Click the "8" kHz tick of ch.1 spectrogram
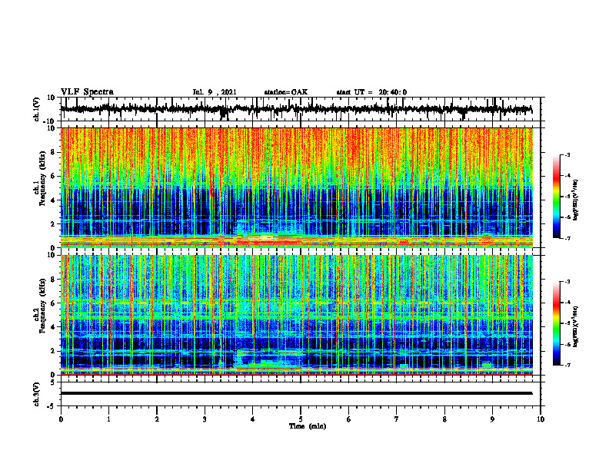The height and width of the screenshot is (470, 609). pos(54,152)
